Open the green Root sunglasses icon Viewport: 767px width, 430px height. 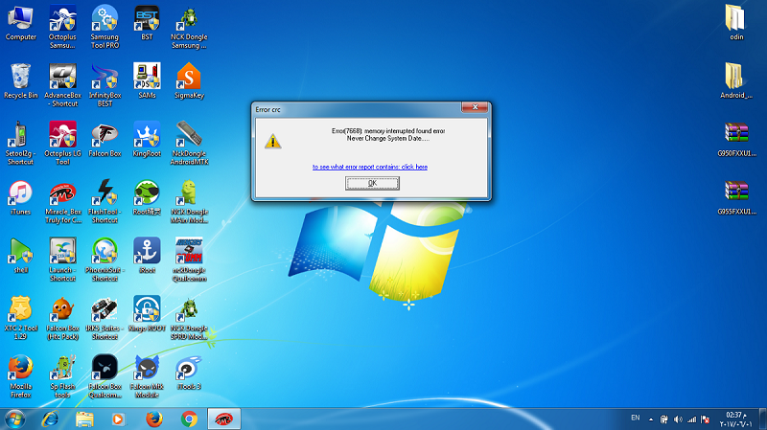(x=147, y=197)
